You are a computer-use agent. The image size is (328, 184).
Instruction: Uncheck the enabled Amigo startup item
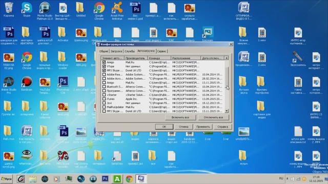point(104,62)
